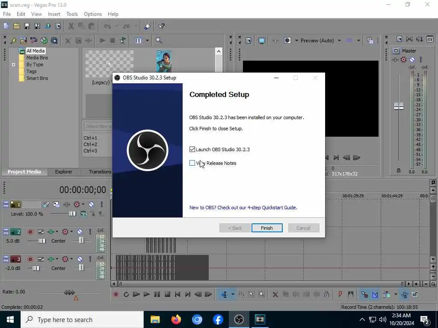The height and width of the screenshot is (328, 438).
Task: Open Firefox from the taskbar
Action: (x=176, y=319)
